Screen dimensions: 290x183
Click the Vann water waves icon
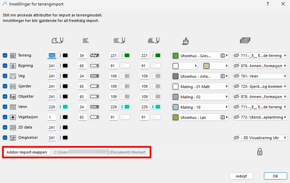pos(13,107)
